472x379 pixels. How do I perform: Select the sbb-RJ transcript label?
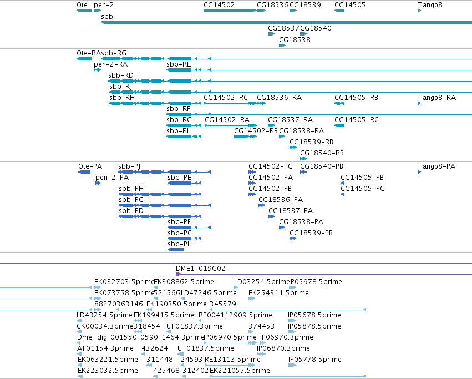pos(121,87)
